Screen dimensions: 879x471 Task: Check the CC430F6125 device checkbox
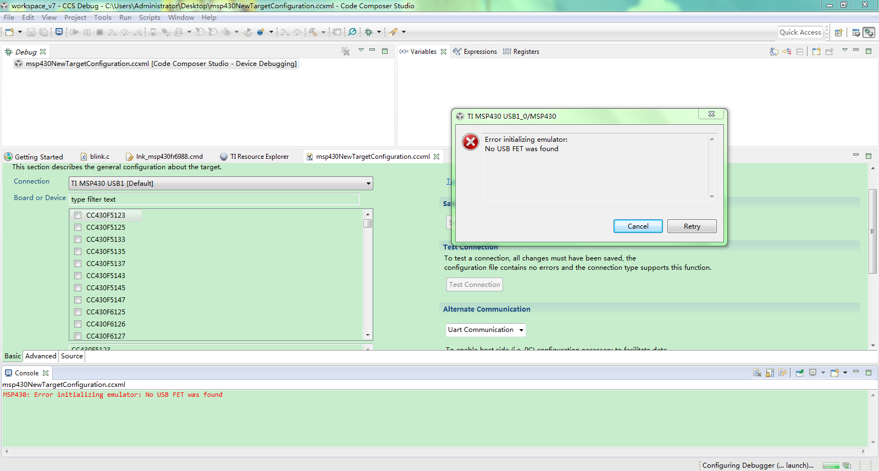tap(78, 312)
